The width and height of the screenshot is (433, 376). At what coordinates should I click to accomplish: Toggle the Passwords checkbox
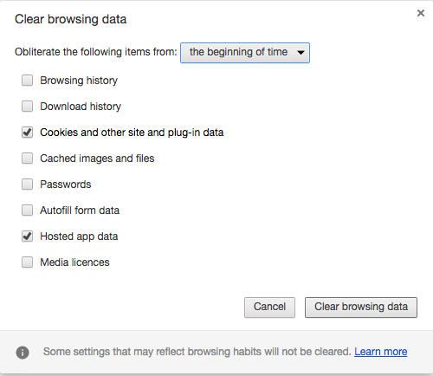click(x=28, y=185)
